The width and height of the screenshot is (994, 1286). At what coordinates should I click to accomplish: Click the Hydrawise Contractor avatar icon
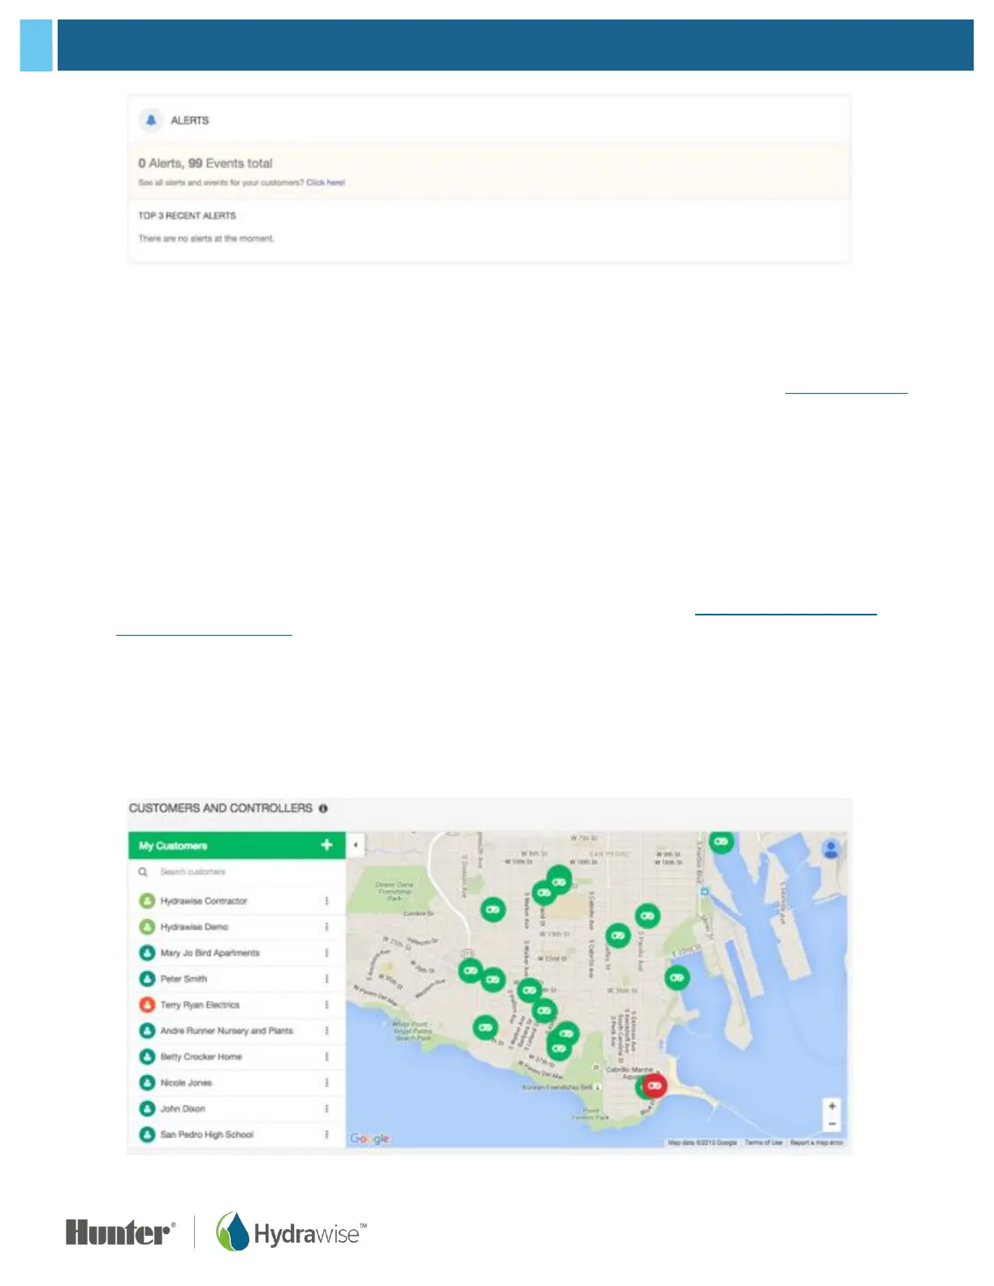147,901
